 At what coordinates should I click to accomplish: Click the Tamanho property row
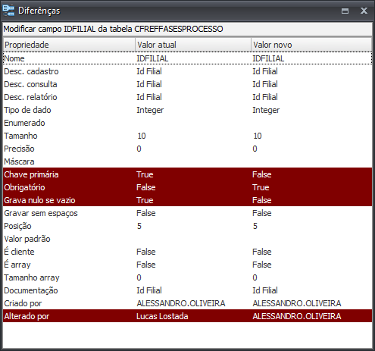pos(187,136)
